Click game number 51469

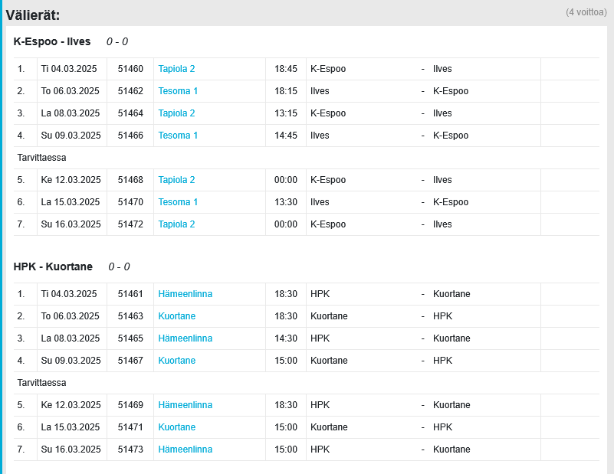tap(130, 405)
